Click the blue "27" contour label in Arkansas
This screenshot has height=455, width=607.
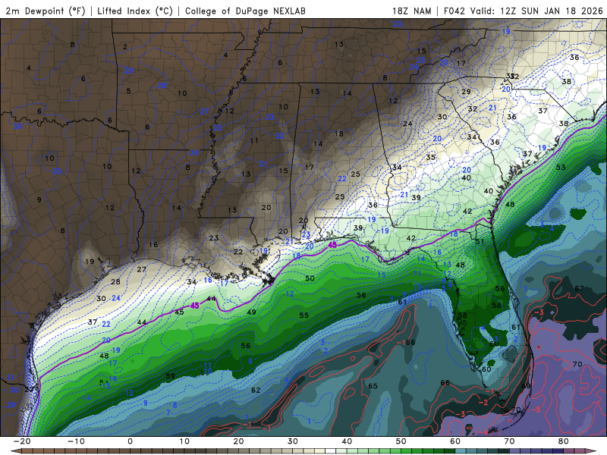pos(204,111)
